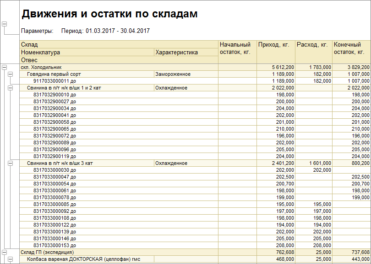
Task: Select the скл. Холодильник row name
Action: pos(40,67)
